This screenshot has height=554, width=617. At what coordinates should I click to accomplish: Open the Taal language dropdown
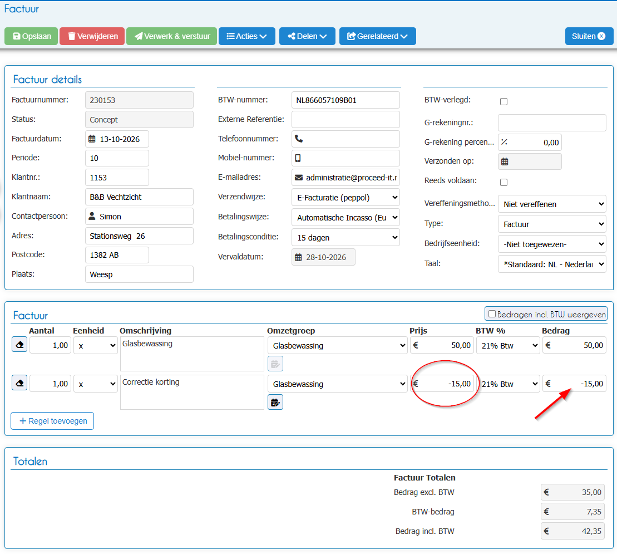pos(552,264)
